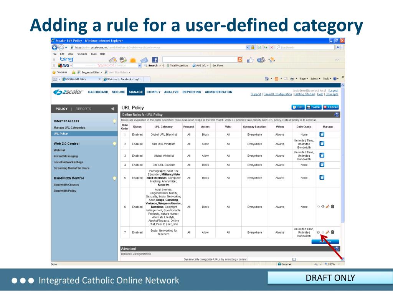This screenshot has height=295, width=393.
Task: Open the SECURE navigation tab
Action: 119,92
